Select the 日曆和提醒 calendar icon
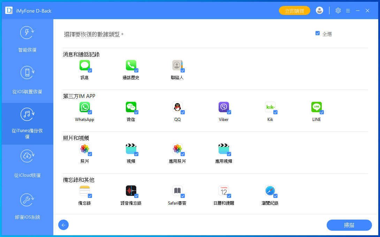The image size is (380, 237). pos(223,191)
